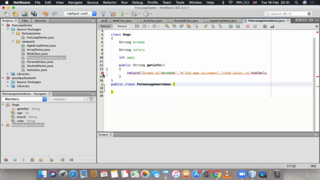Click the Debug Project toolbar icon

(134, 13)
